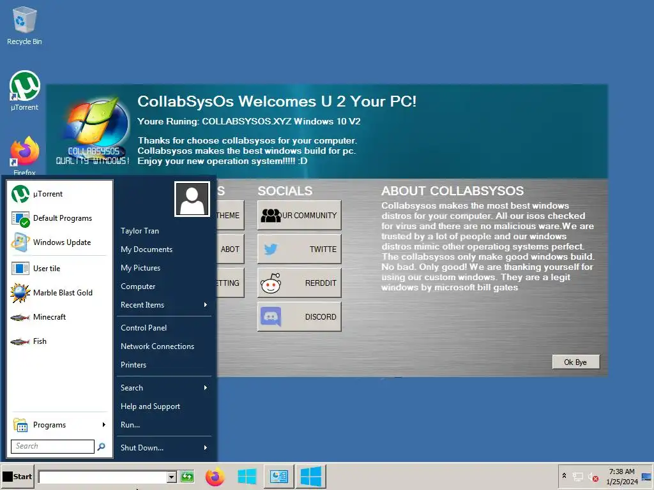The width and height of the screenshot is (654, 490).
Task: Open the Fish program entry
Action: point(60,341)
